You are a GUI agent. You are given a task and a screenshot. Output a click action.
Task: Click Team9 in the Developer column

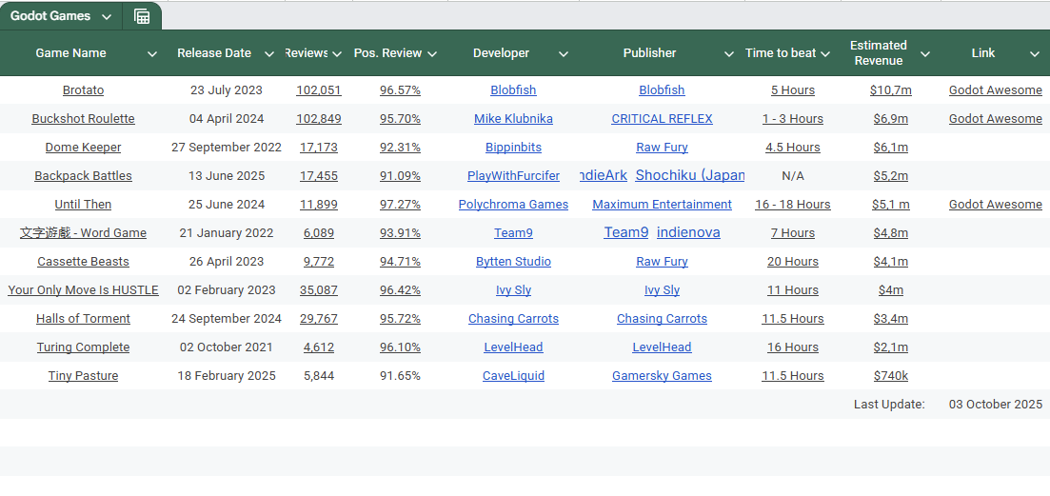click(514, 233)
